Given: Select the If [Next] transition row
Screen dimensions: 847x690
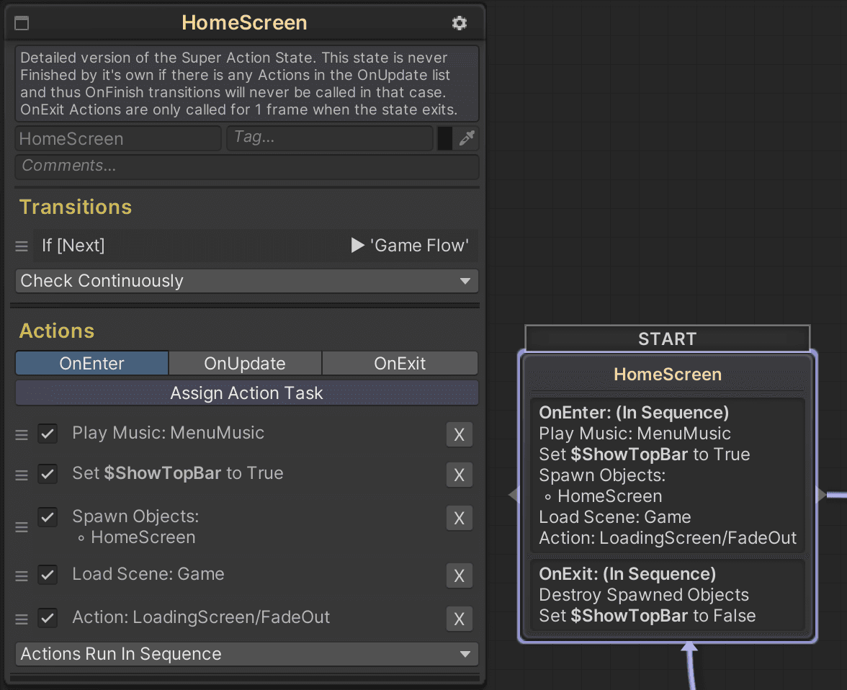Looking at the screenshot, I should coord(256,246).
